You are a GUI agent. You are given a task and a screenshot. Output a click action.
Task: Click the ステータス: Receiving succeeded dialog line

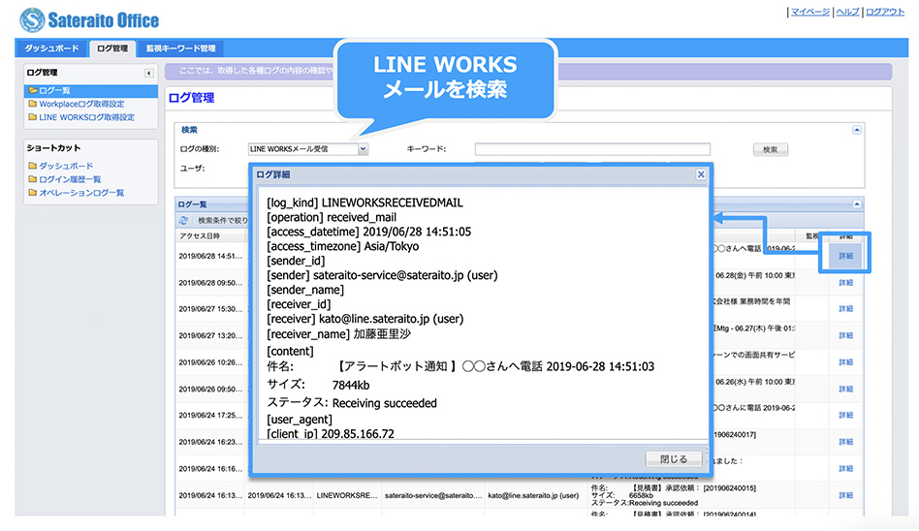coord(352,403)
